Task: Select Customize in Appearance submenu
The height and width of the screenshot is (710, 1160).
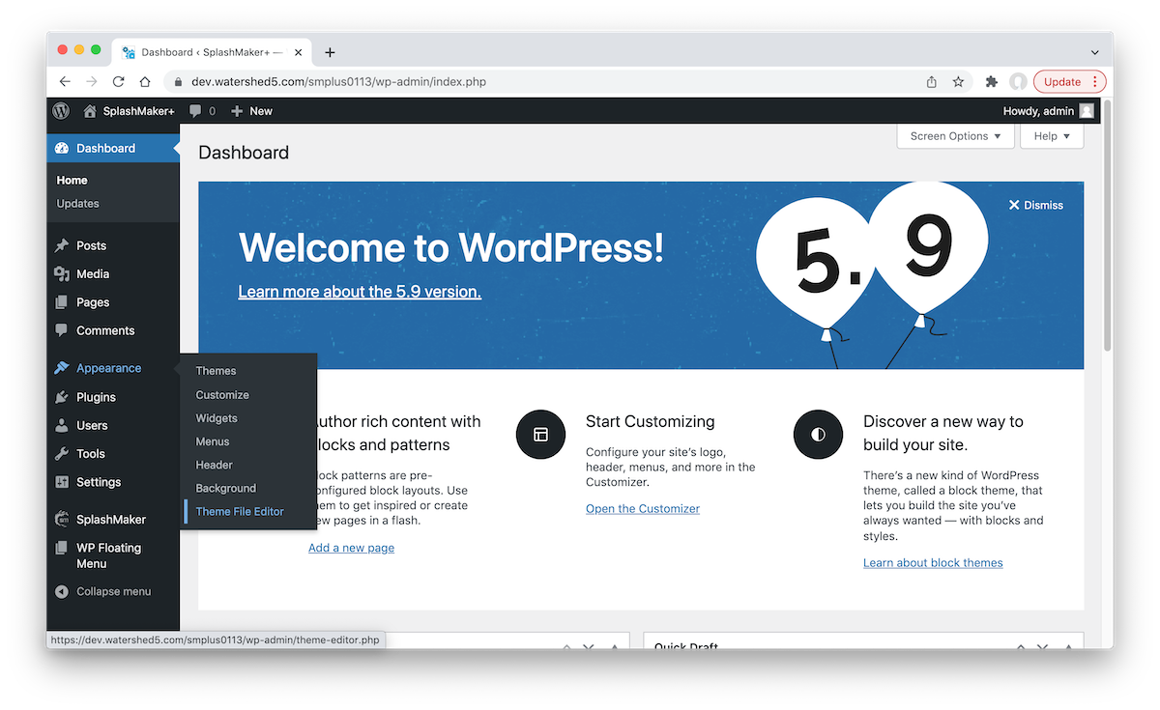Action: tap(222, 395)
